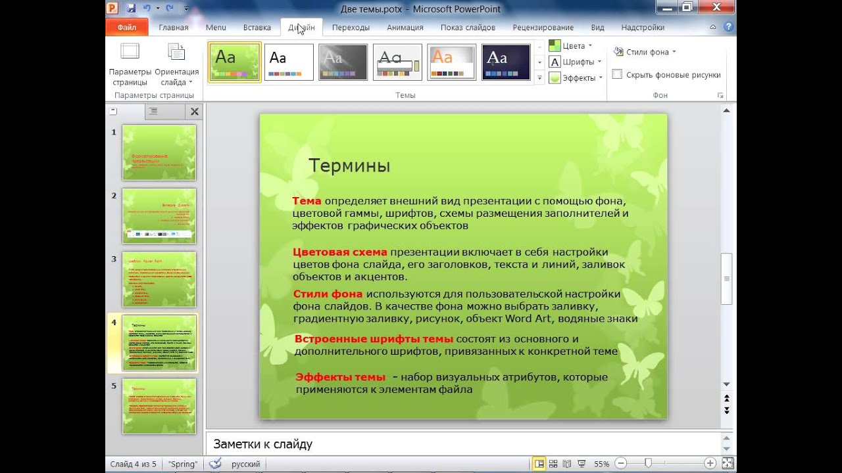Open Ориентация слайда dropdown
Screen dimensions: 842x473
(177, 64)
